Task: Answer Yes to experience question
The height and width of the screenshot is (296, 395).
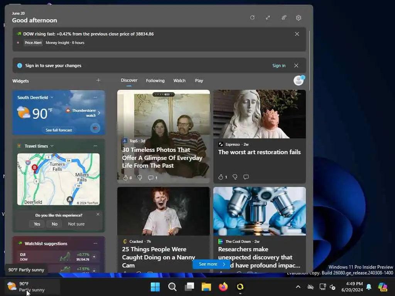Action: (37, 224)
